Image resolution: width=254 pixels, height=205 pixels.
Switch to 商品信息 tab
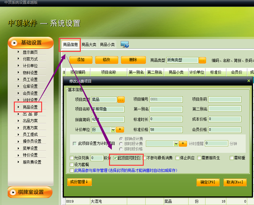70,44
